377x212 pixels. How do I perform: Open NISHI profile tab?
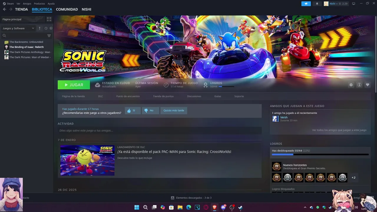point(86,9)
